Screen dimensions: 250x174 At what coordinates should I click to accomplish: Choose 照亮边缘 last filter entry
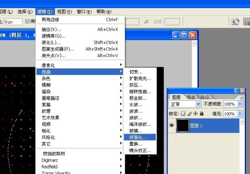[80, 19]
